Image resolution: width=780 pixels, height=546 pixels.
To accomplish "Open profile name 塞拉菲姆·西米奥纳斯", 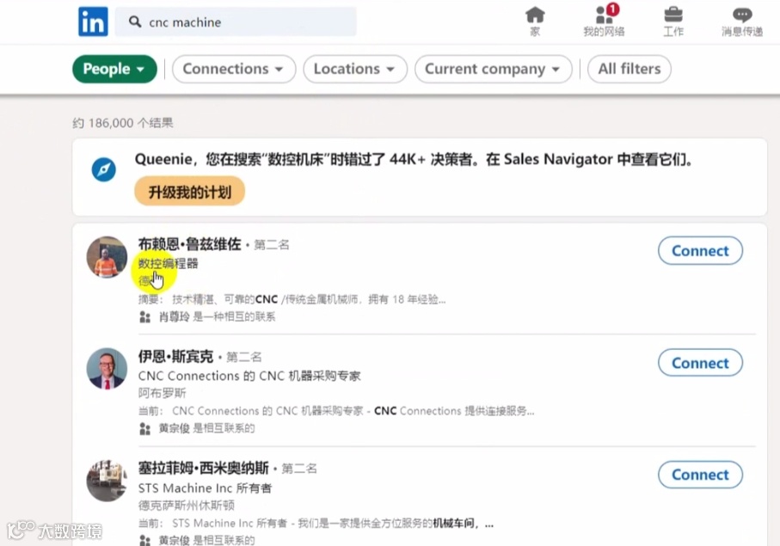I will (204, 468).
